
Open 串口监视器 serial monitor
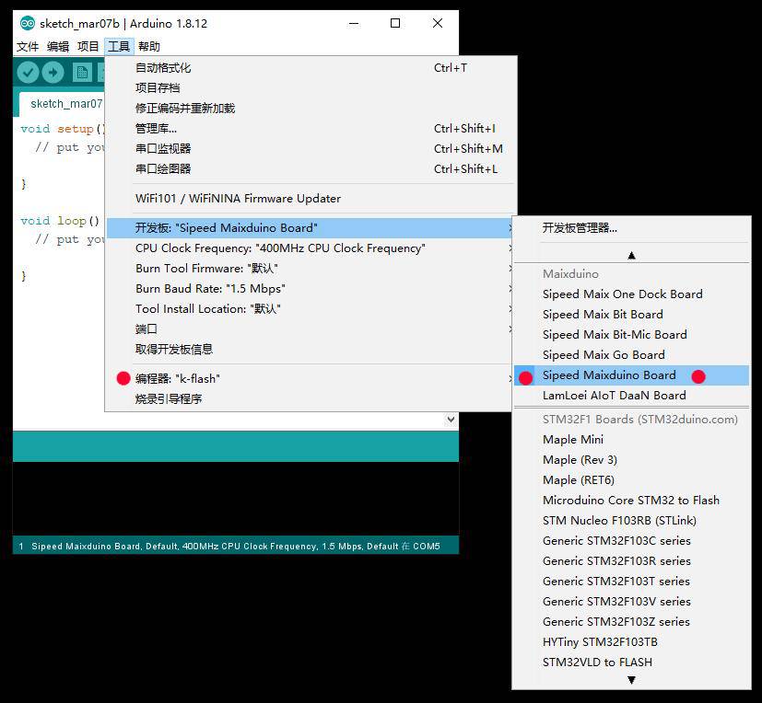coord(311,148)
